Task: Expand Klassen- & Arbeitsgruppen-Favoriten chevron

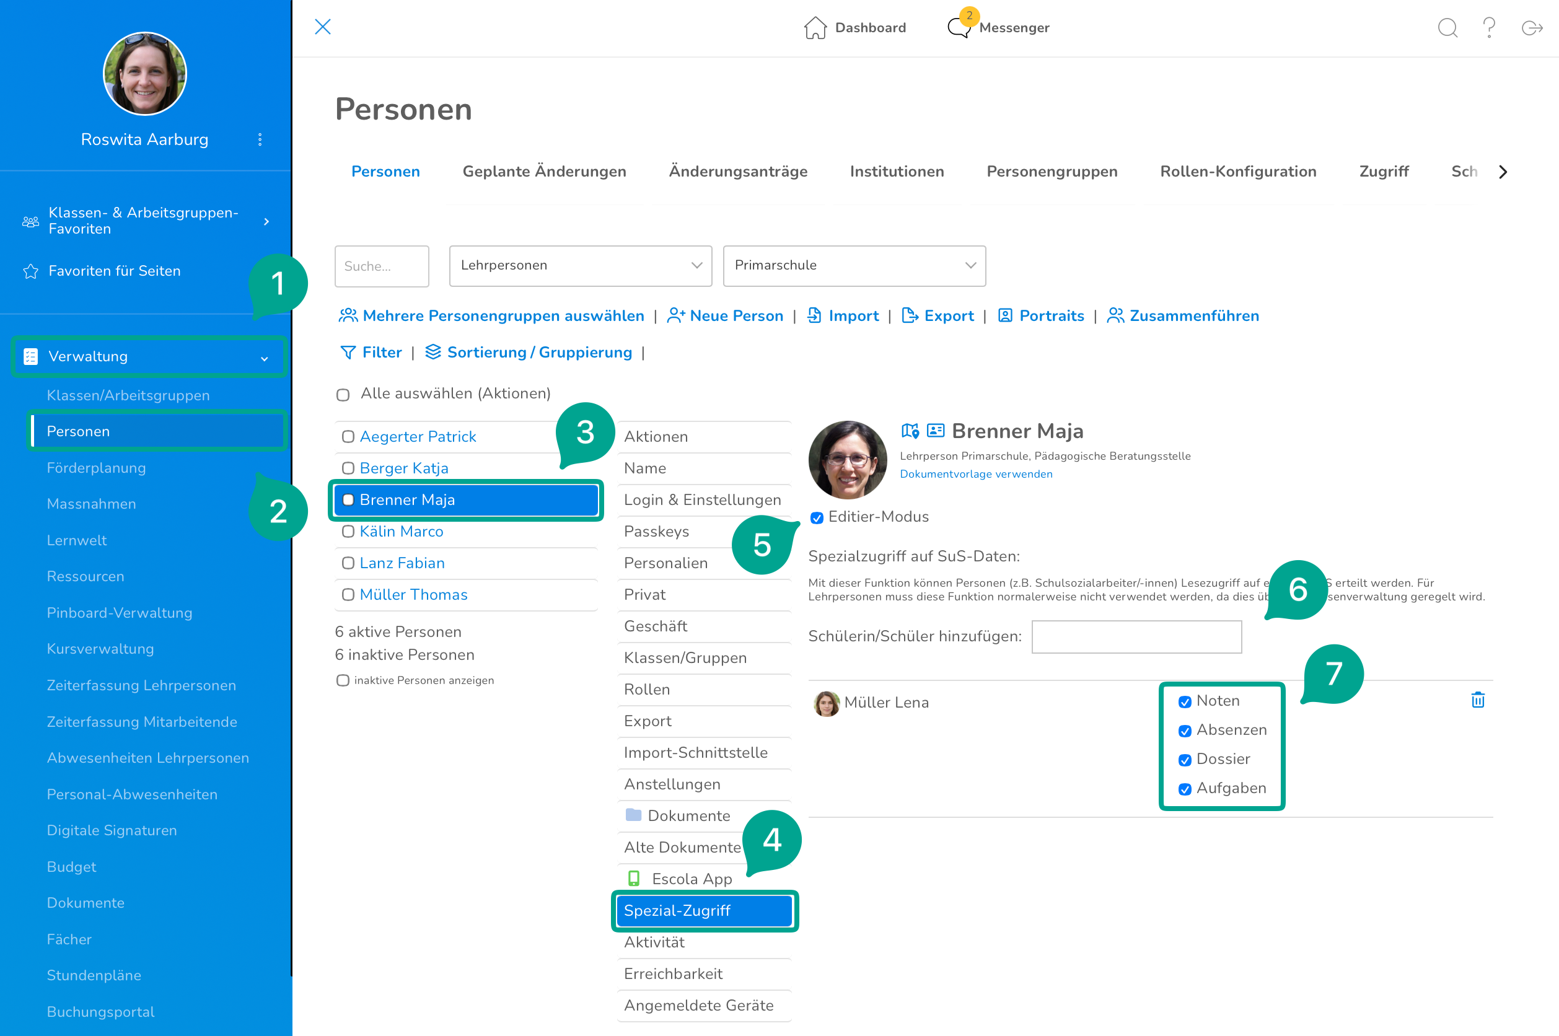Action: [x=267, y=221]
